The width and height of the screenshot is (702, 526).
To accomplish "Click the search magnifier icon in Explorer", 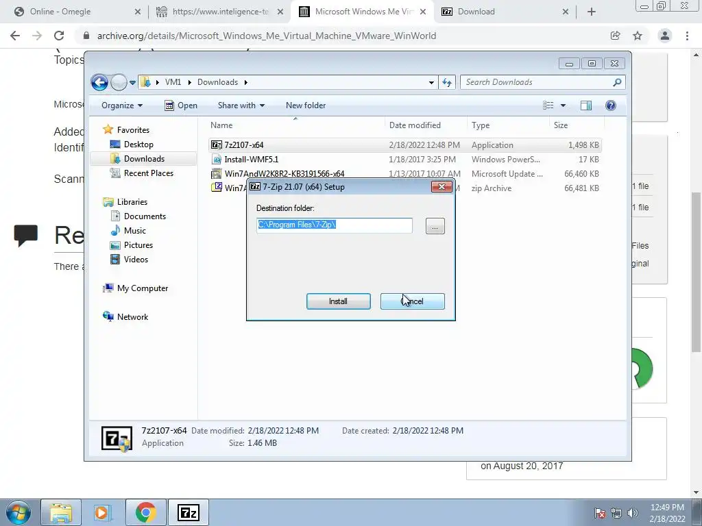I will [x=617, y=82].
